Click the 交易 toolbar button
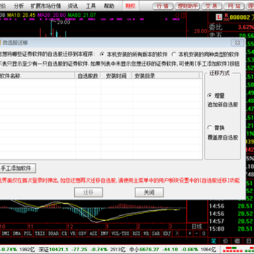Viewport: 254px width, 254px height. tap(211, 6)
